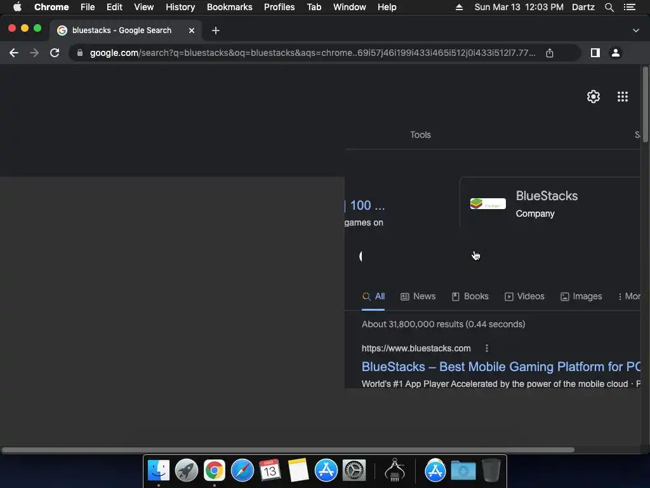Open the Window menu
The height and width of the screenshot is (488, 650).
point(350,7)
